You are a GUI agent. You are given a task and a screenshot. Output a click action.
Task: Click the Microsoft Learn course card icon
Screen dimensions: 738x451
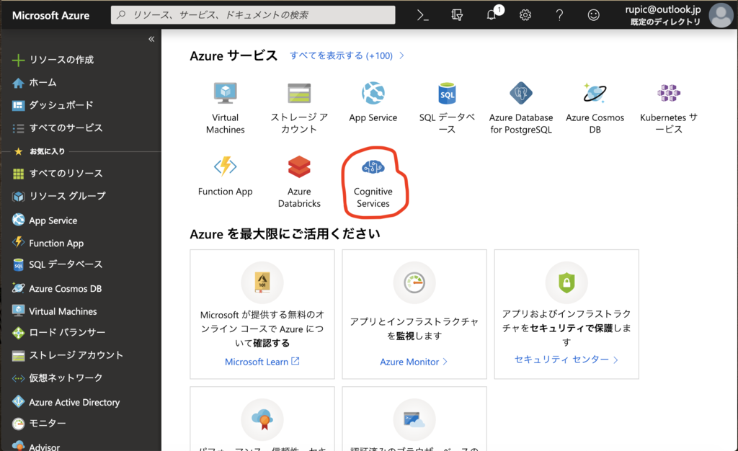[262, 282]
